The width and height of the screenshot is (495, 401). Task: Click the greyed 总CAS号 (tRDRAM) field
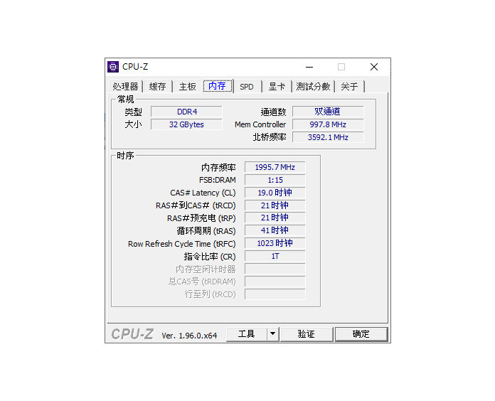(275, 282)
